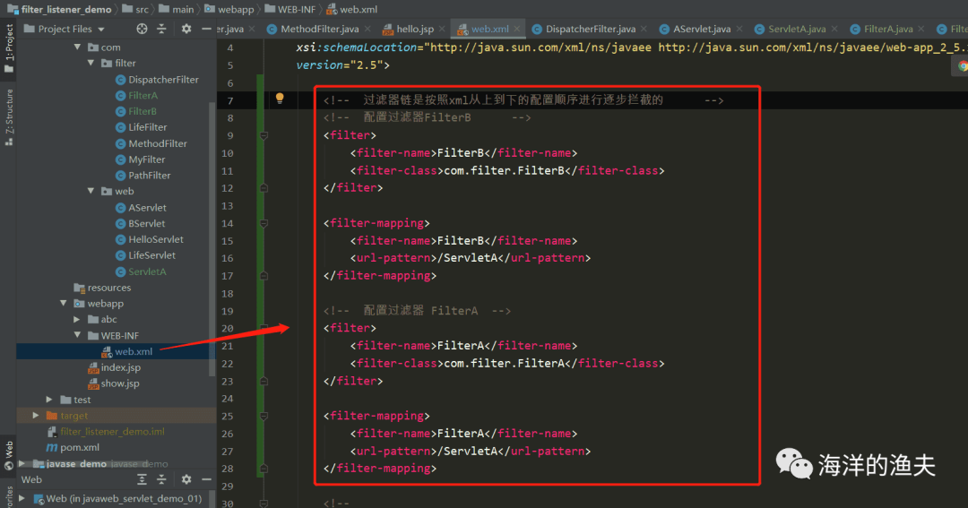This screenshot has height=508, width=968.
Task: Click the intention lightbulb on line 7
Action: (280, 99)
